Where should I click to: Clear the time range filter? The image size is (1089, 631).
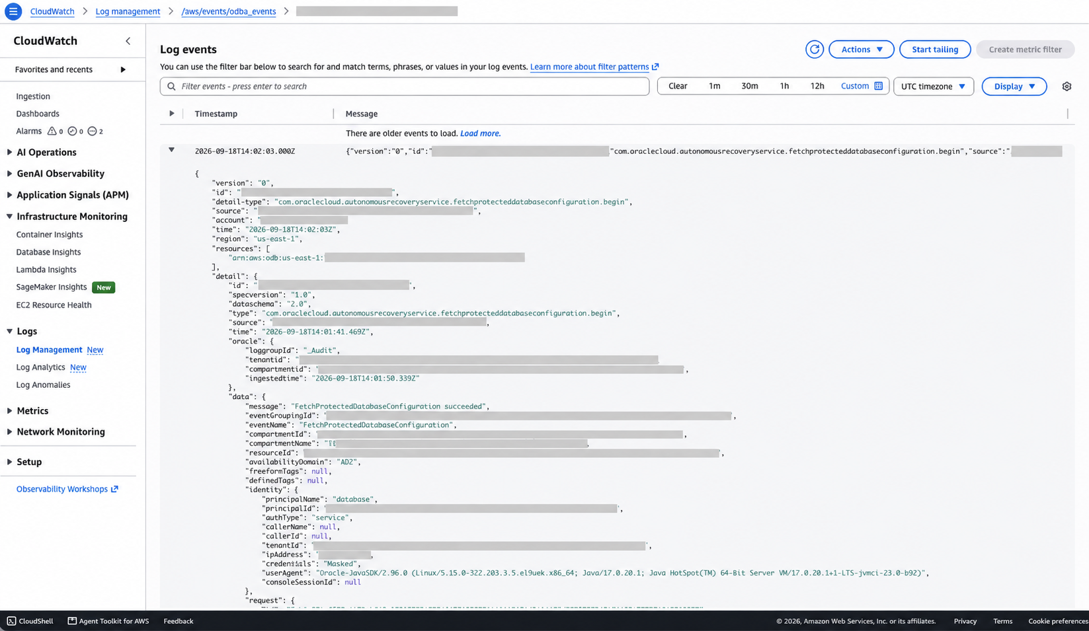[678, 87]
